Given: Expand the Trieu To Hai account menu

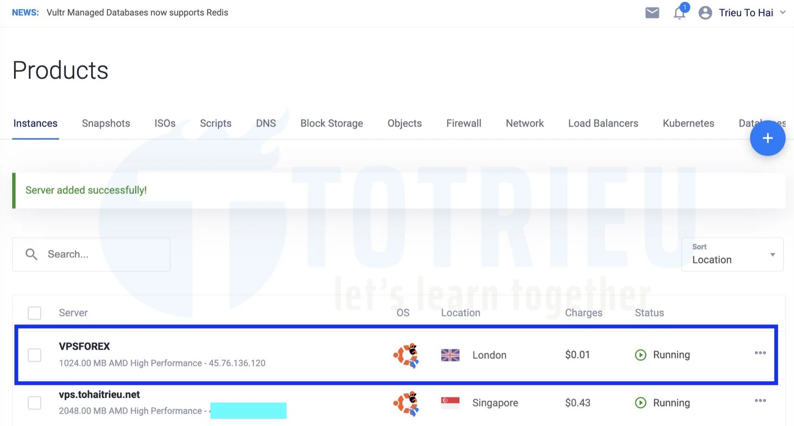Looking at the screenshot, I should click(x=783, y=13).
